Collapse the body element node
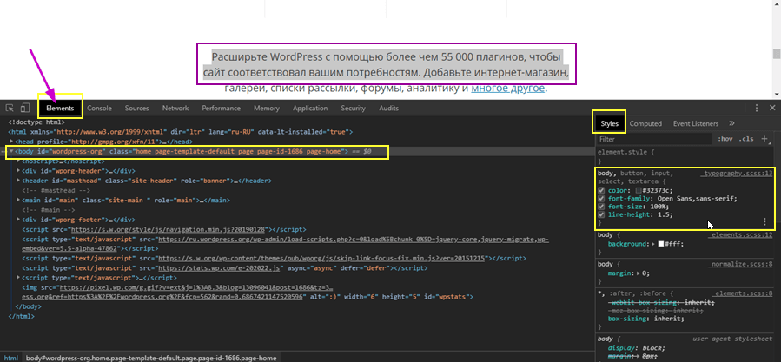The height and width of the screenshot is (362, 781). click(x=11, y=151)
